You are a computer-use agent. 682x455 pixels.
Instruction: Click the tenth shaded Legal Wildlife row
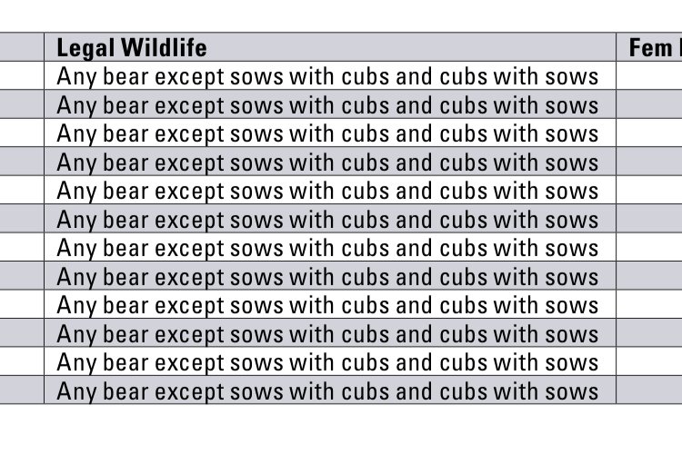pos(330,333)
